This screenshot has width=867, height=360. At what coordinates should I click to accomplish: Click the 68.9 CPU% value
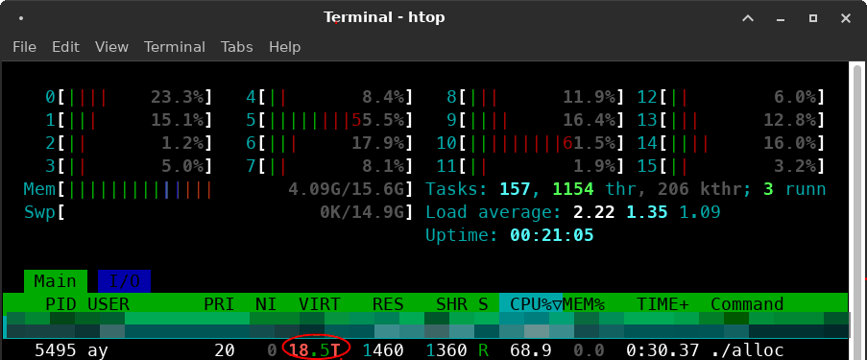point(531,350)
